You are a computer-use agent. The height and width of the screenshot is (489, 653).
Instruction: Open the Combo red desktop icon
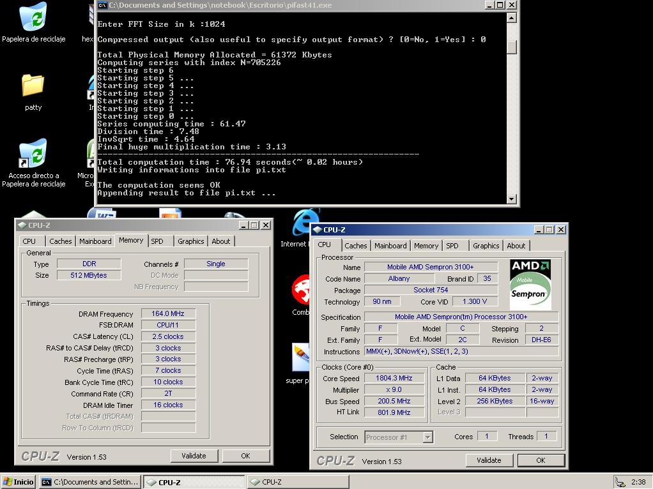click(x=301, y=290)
